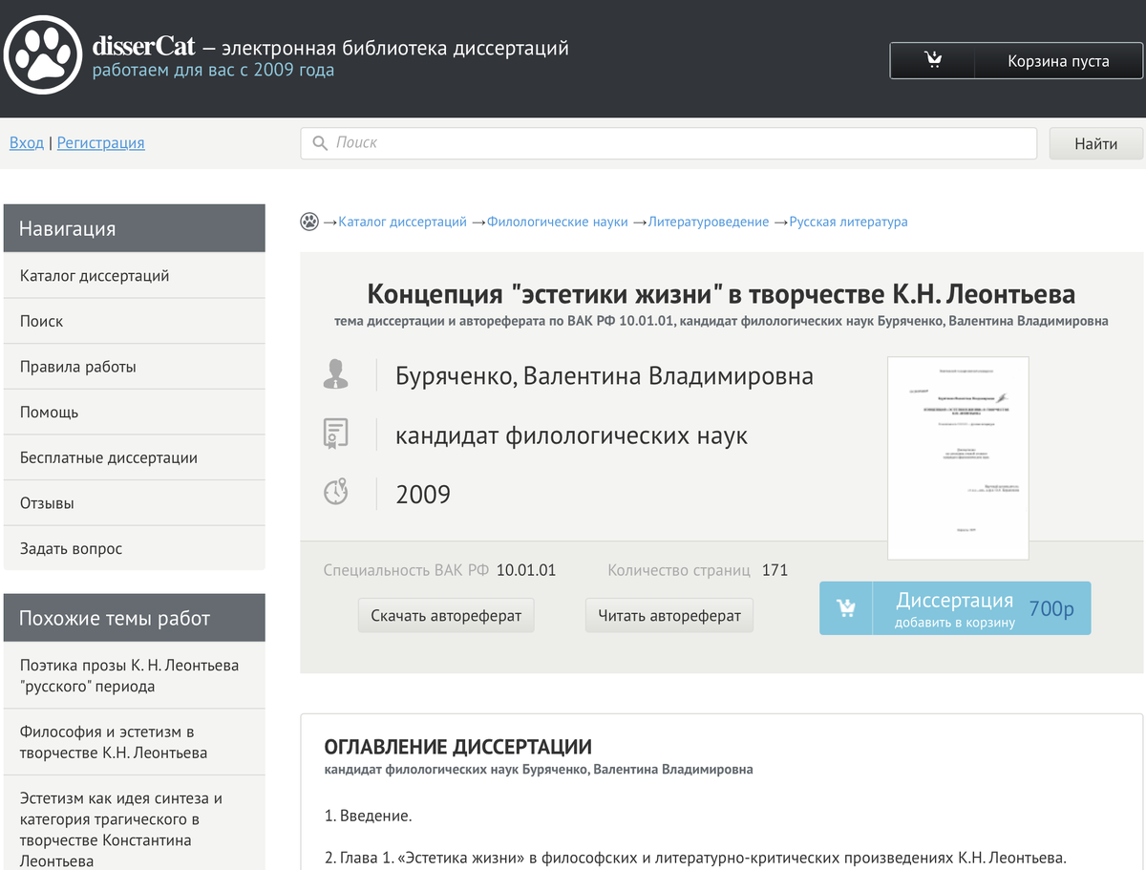Open the Корзина пуста cart button
1146x870 pixels.
[1016, 61]
